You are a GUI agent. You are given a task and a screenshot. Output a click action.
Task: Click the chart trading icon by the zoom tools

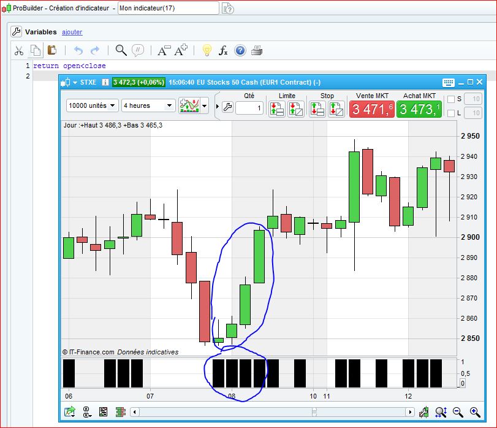[x=424, y=412]
